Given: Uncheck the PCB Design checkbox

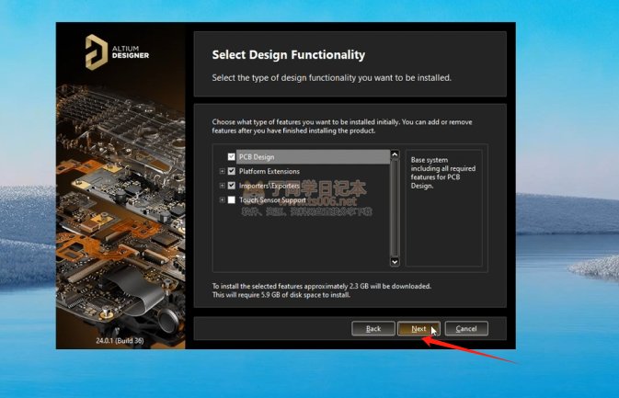Looking at the screenshot, I should coord(232,156).
